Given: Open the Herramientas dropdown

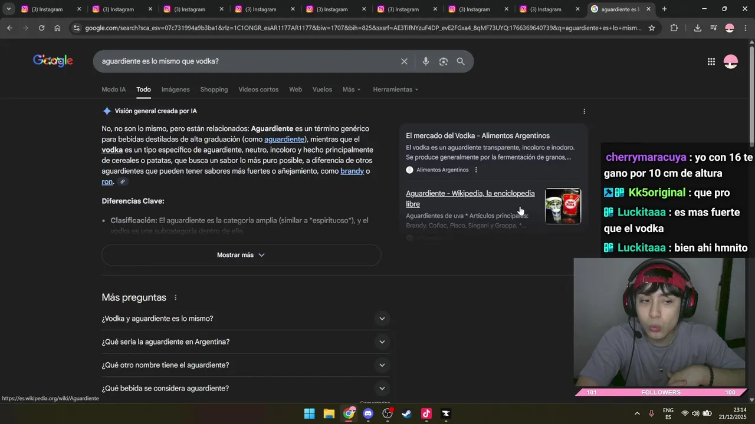Looking at the screenshot, I should 396,90.
